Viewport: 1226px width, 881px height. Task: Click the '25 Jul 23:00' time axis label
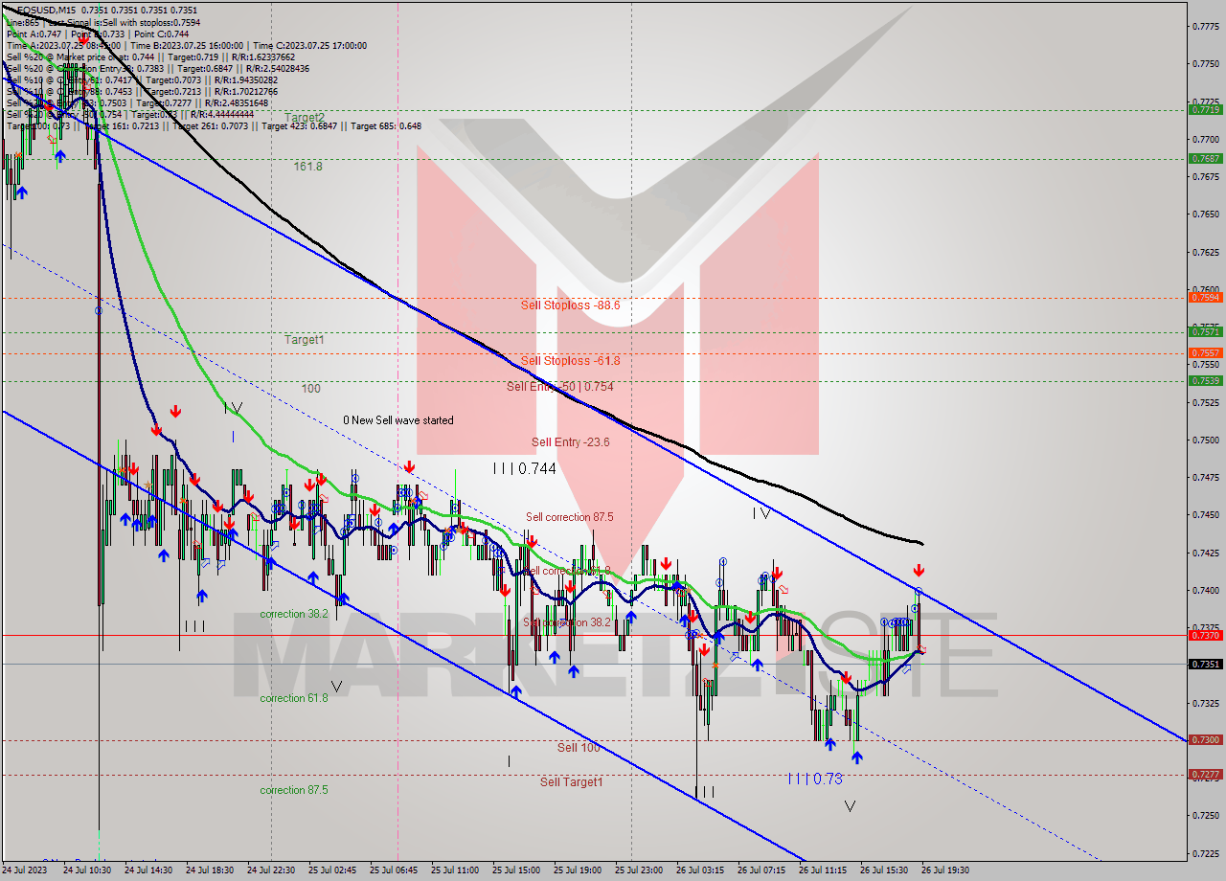click(x=639, y=870)
